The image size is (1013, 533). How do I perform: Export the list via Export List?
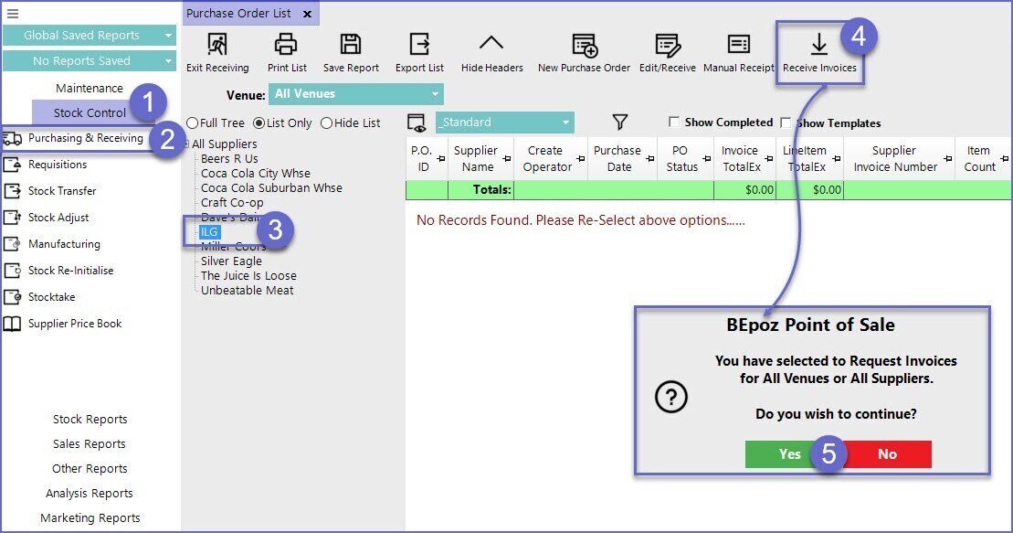(419, 46)
